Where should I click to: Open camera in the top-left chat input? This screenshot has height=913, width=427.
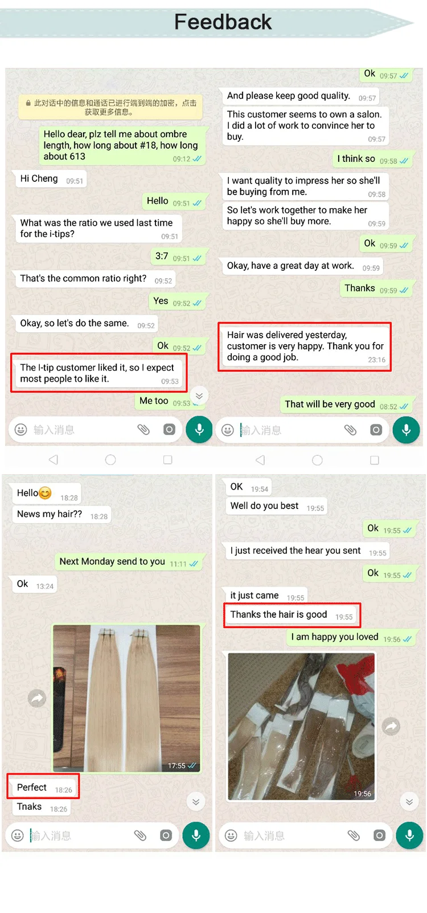click(x=169, y=430)
